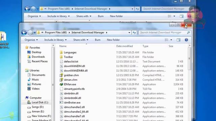Screen dimensions: 216x121
Task: Open the Organize menu in front window
Action: pyautogui.click(x=31, y=40)
